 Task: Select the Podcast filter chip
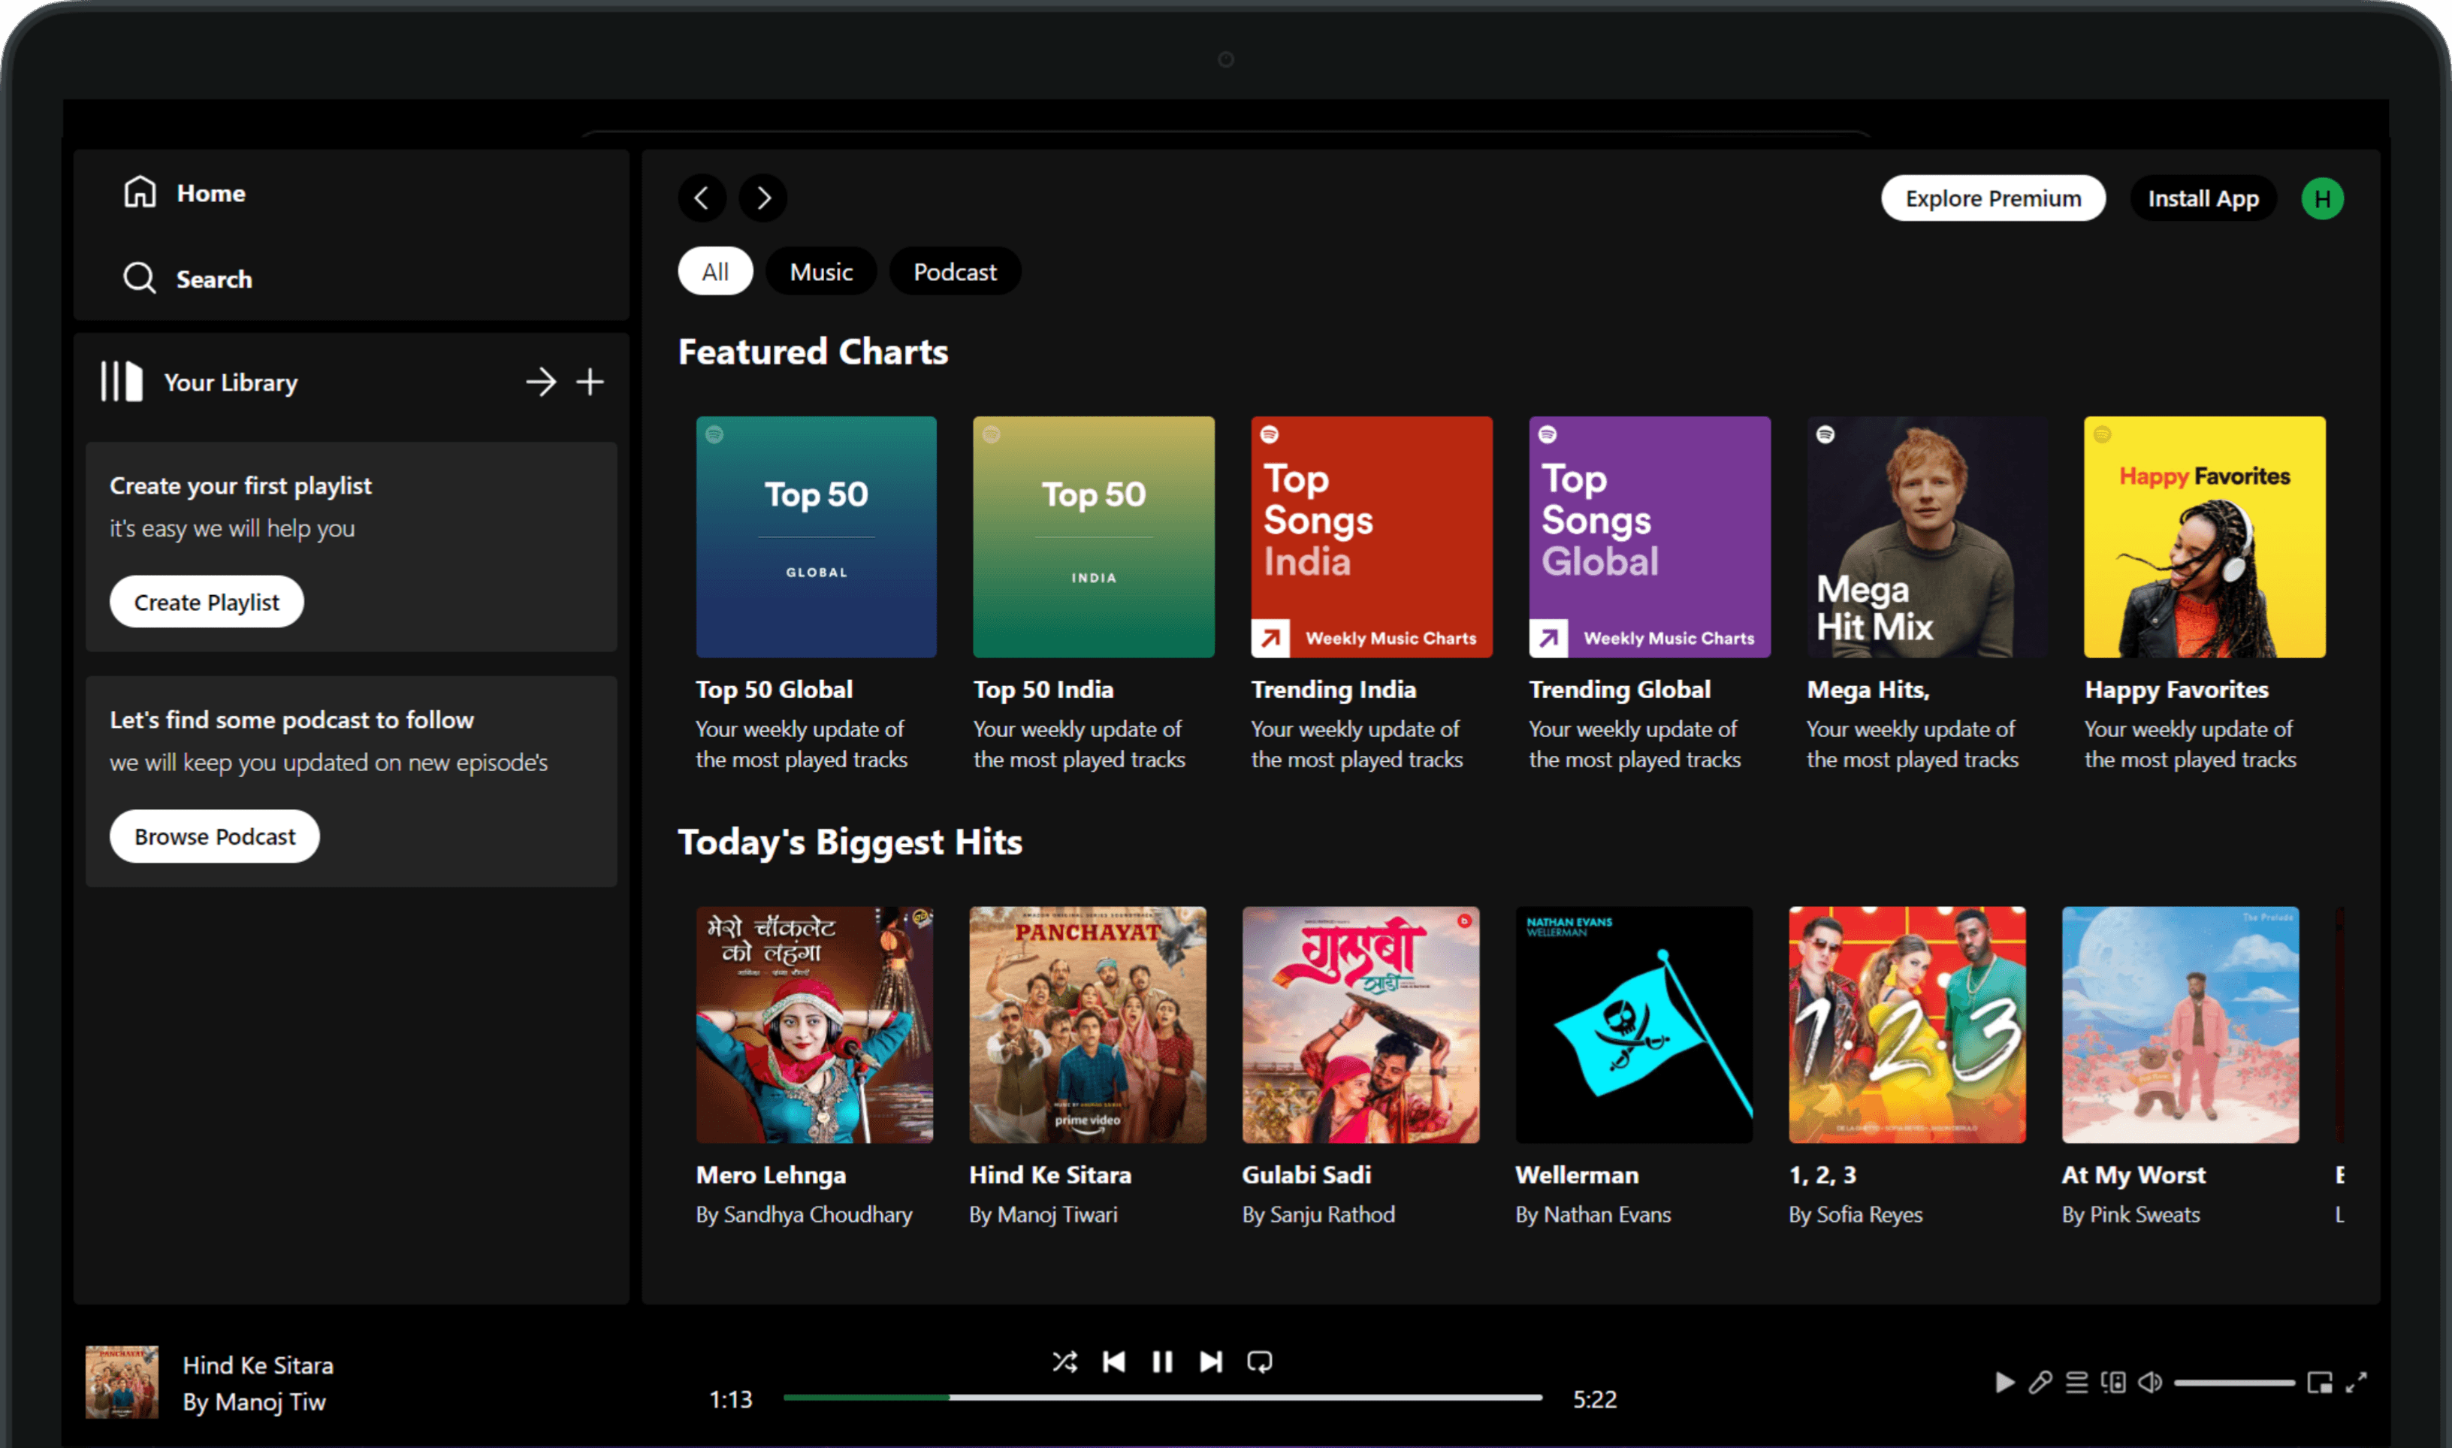[x=955, y=271]
